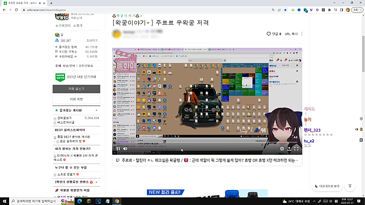
Task: Open the video source title link below player
Action: [210, 160]
